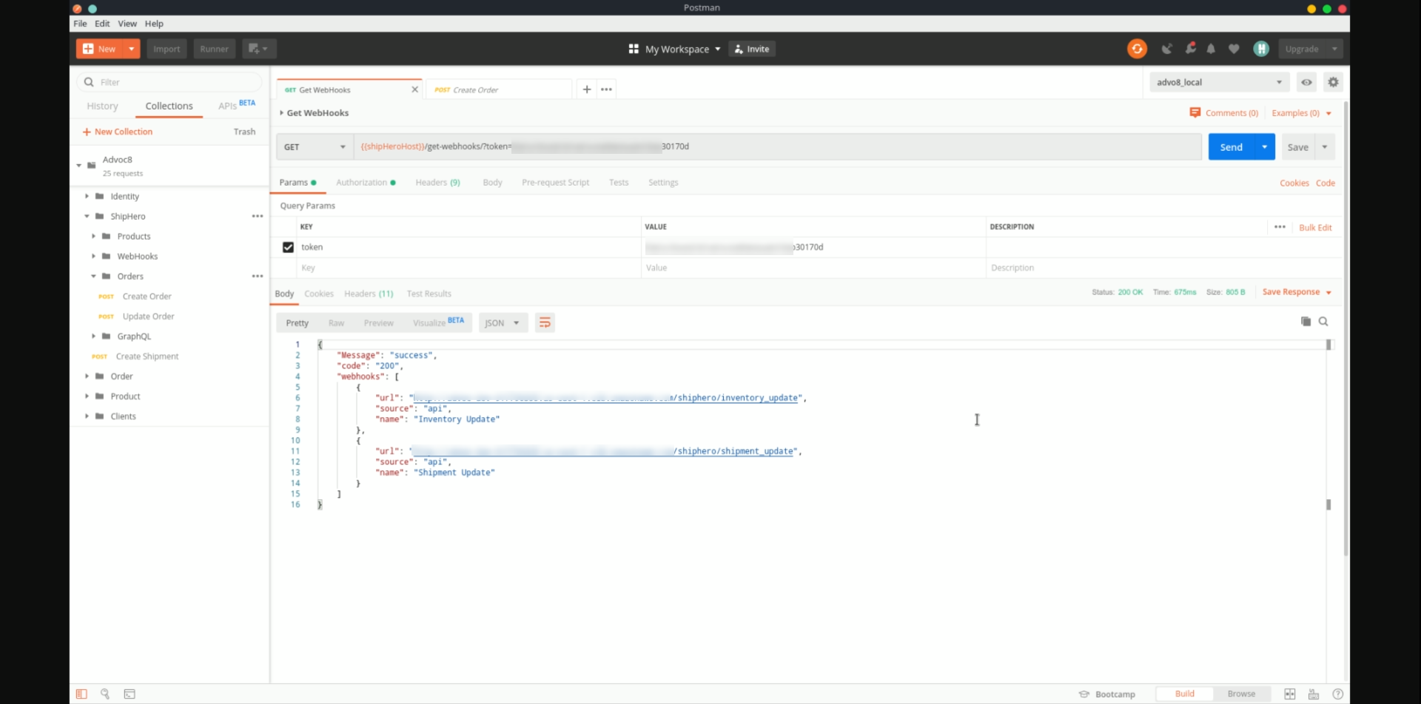Screen dimensions: 1421x704
Task: Click the new window dropdown icon
Action: point(259,49)
